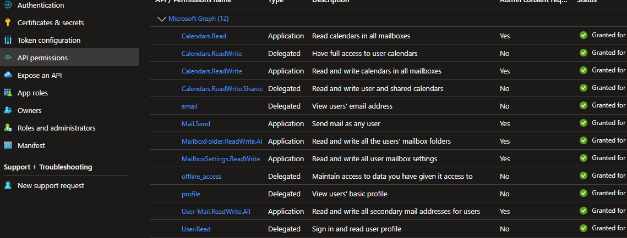The image size is (627, 238).
Task: Click 'Maintain access to data you have given it access to'
Action: (x=392, y=176)
